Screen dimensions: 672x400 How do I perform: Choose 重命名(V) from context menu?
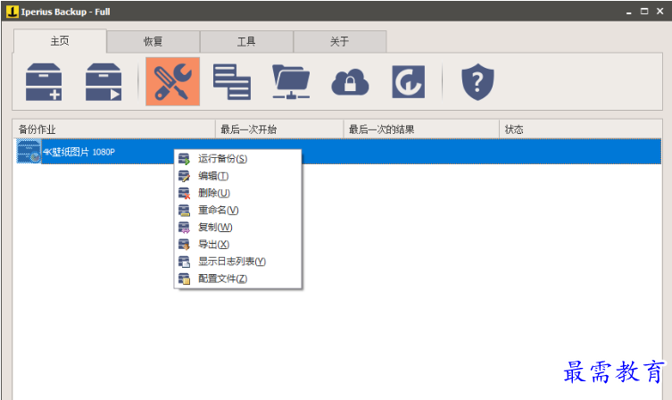(238, 211)
